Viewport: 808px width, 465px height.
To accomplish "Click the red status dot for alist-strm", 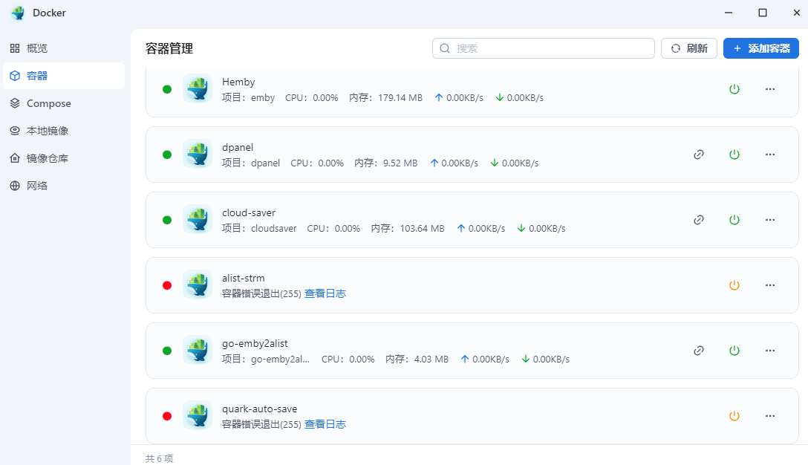I will [x=167, y=285].
